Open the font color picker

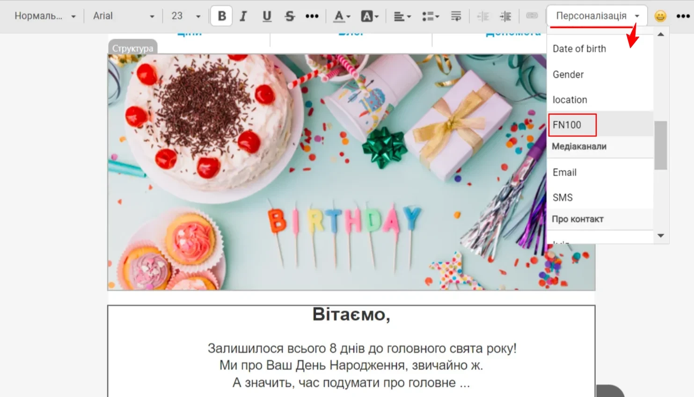pyautogui.click(x=342, y=16)
